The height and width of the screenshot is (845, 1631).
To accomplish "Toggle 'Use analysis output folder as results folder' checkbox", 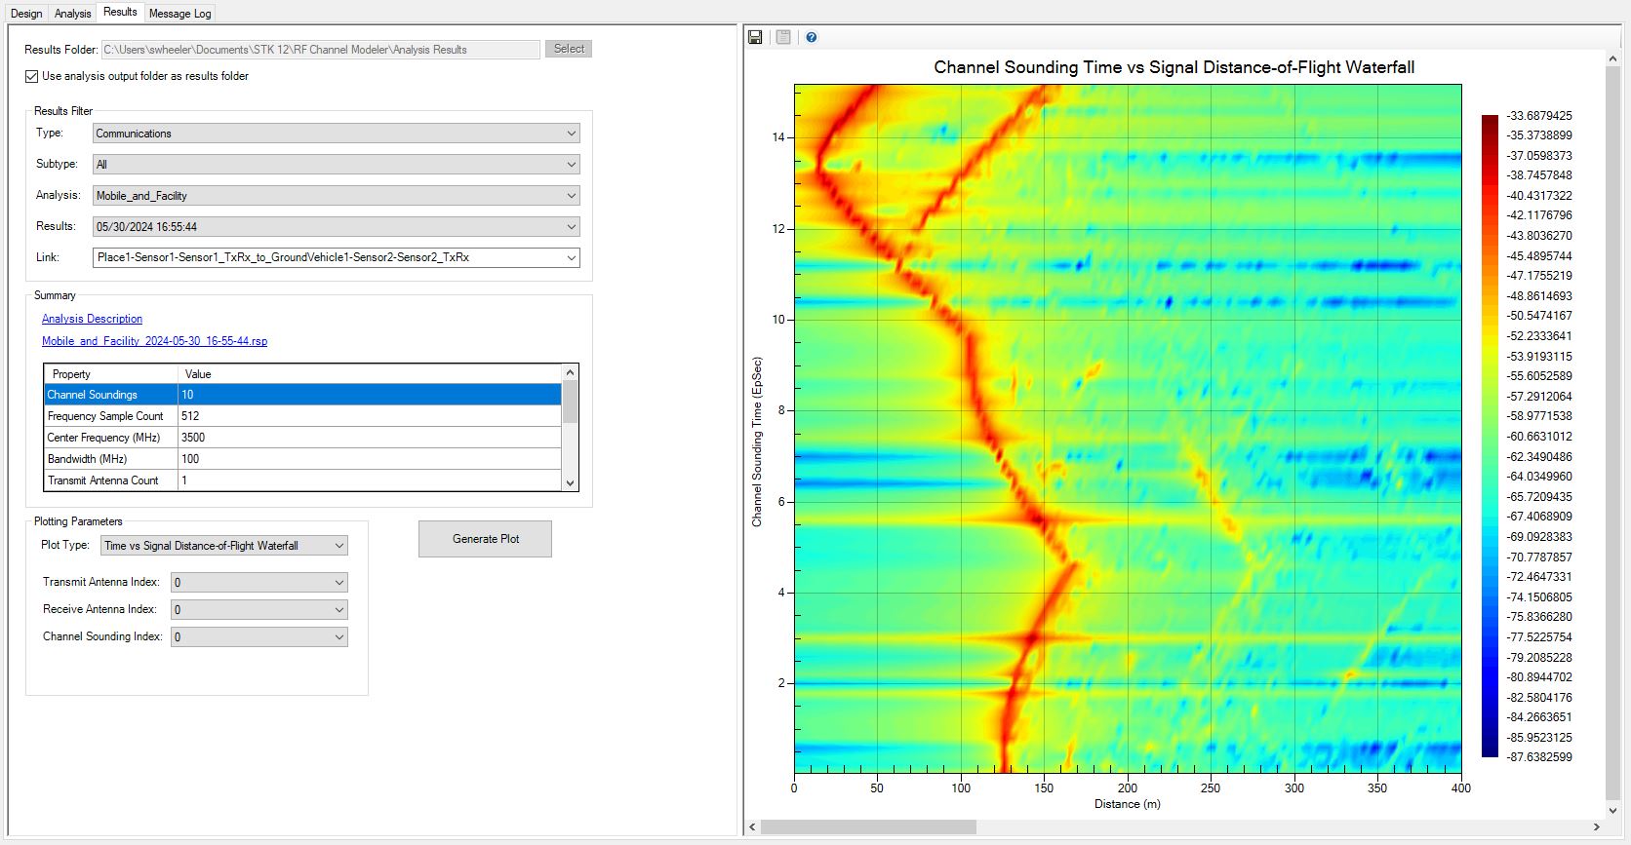I will pos(32,76).
